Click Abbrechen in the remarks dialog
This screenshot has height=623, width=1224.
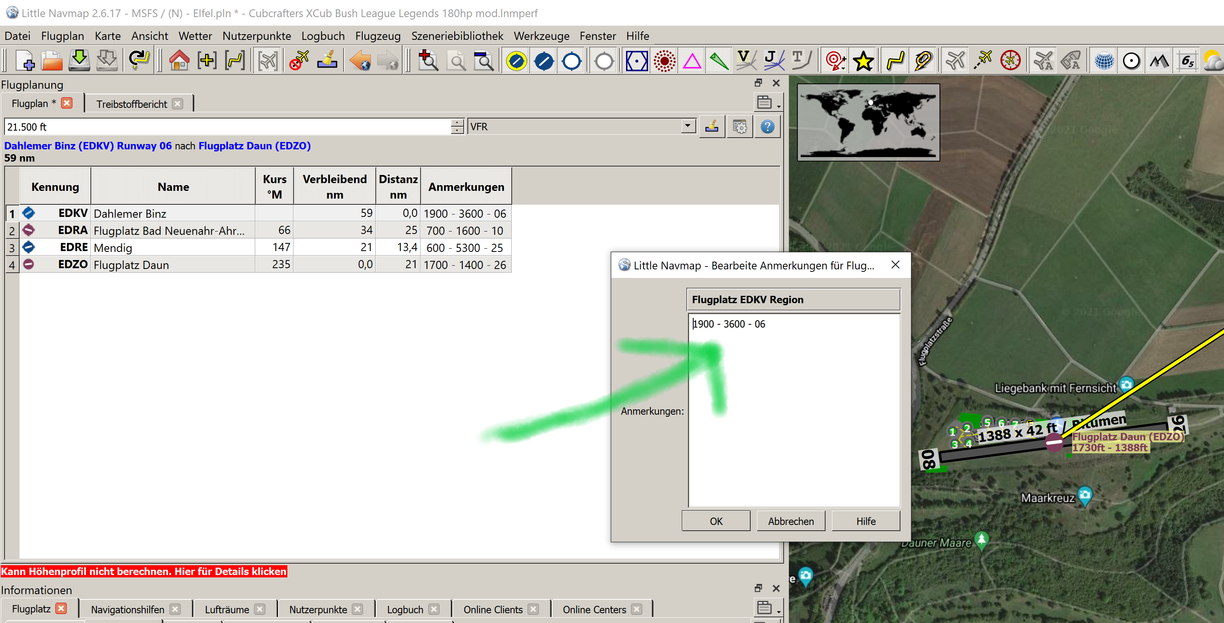tap(790, 521)
